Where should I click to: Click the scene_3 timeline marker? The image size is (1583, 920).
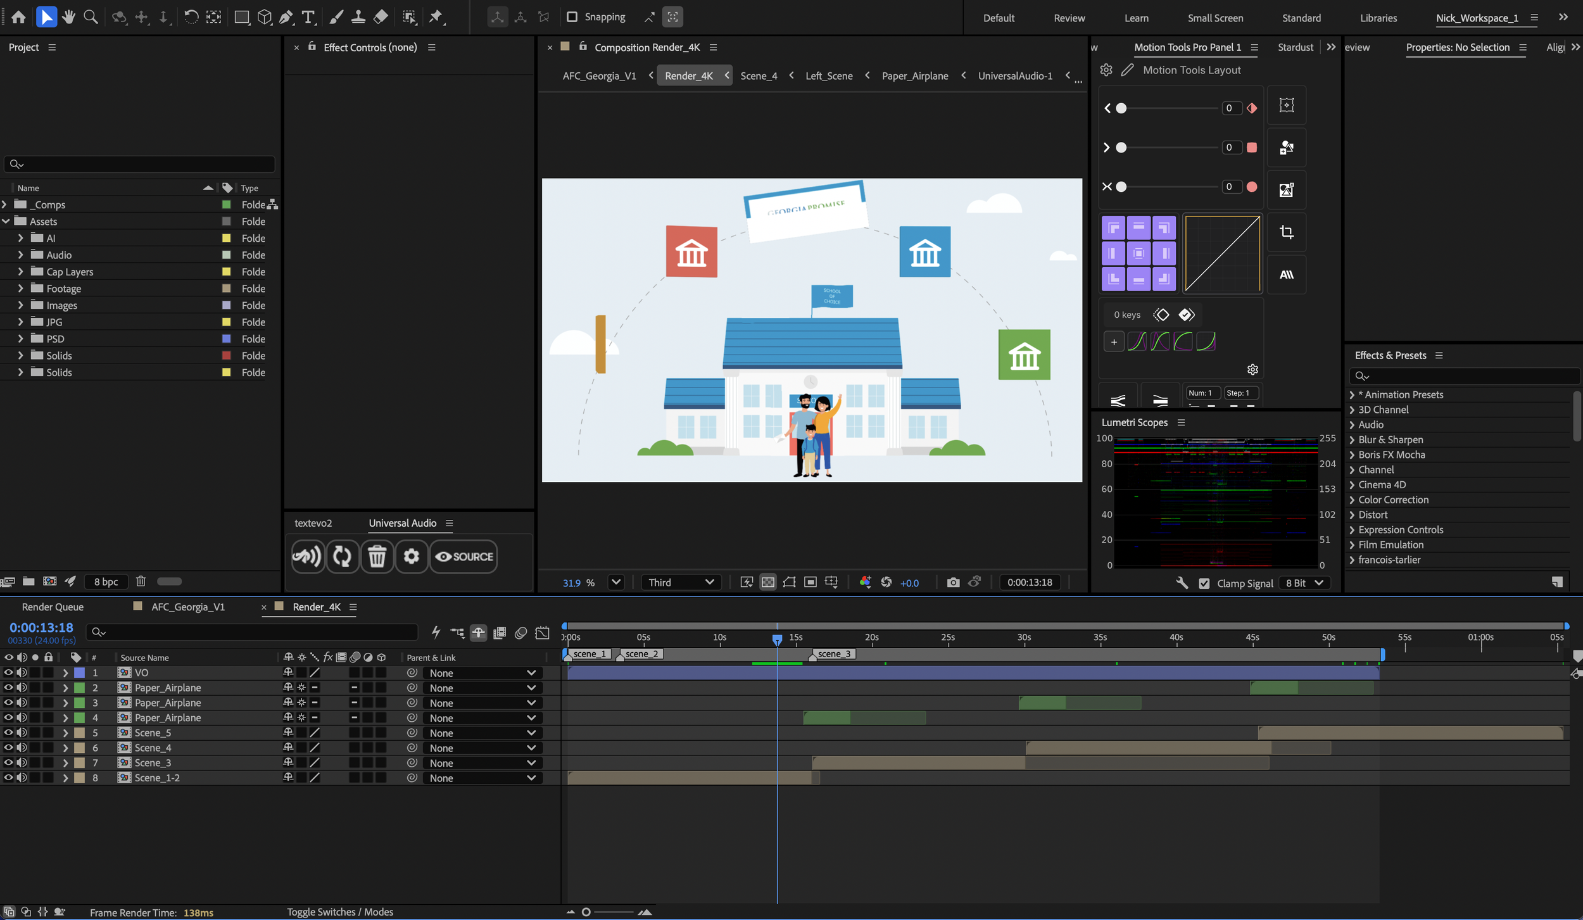[833, 654]
